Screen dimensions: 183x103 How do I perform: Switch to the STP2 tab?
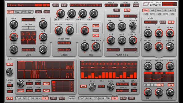[108, 98]
